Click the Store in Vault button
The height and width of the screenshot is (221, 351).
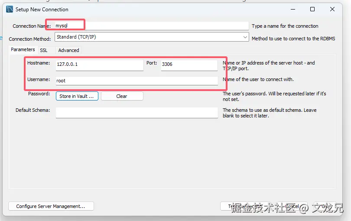tap(77, 96)
